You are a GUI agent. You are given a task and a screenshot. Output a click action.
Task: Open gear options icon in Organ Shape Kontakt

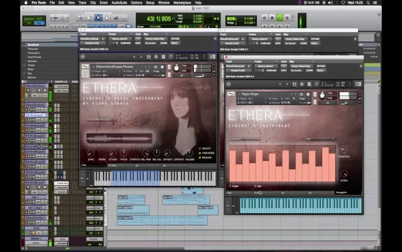[301, 84]
